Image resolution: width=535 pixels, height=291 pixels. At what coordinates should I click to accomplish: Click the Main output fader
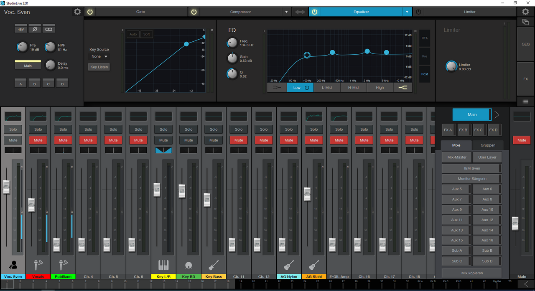[x=515, y=223]
